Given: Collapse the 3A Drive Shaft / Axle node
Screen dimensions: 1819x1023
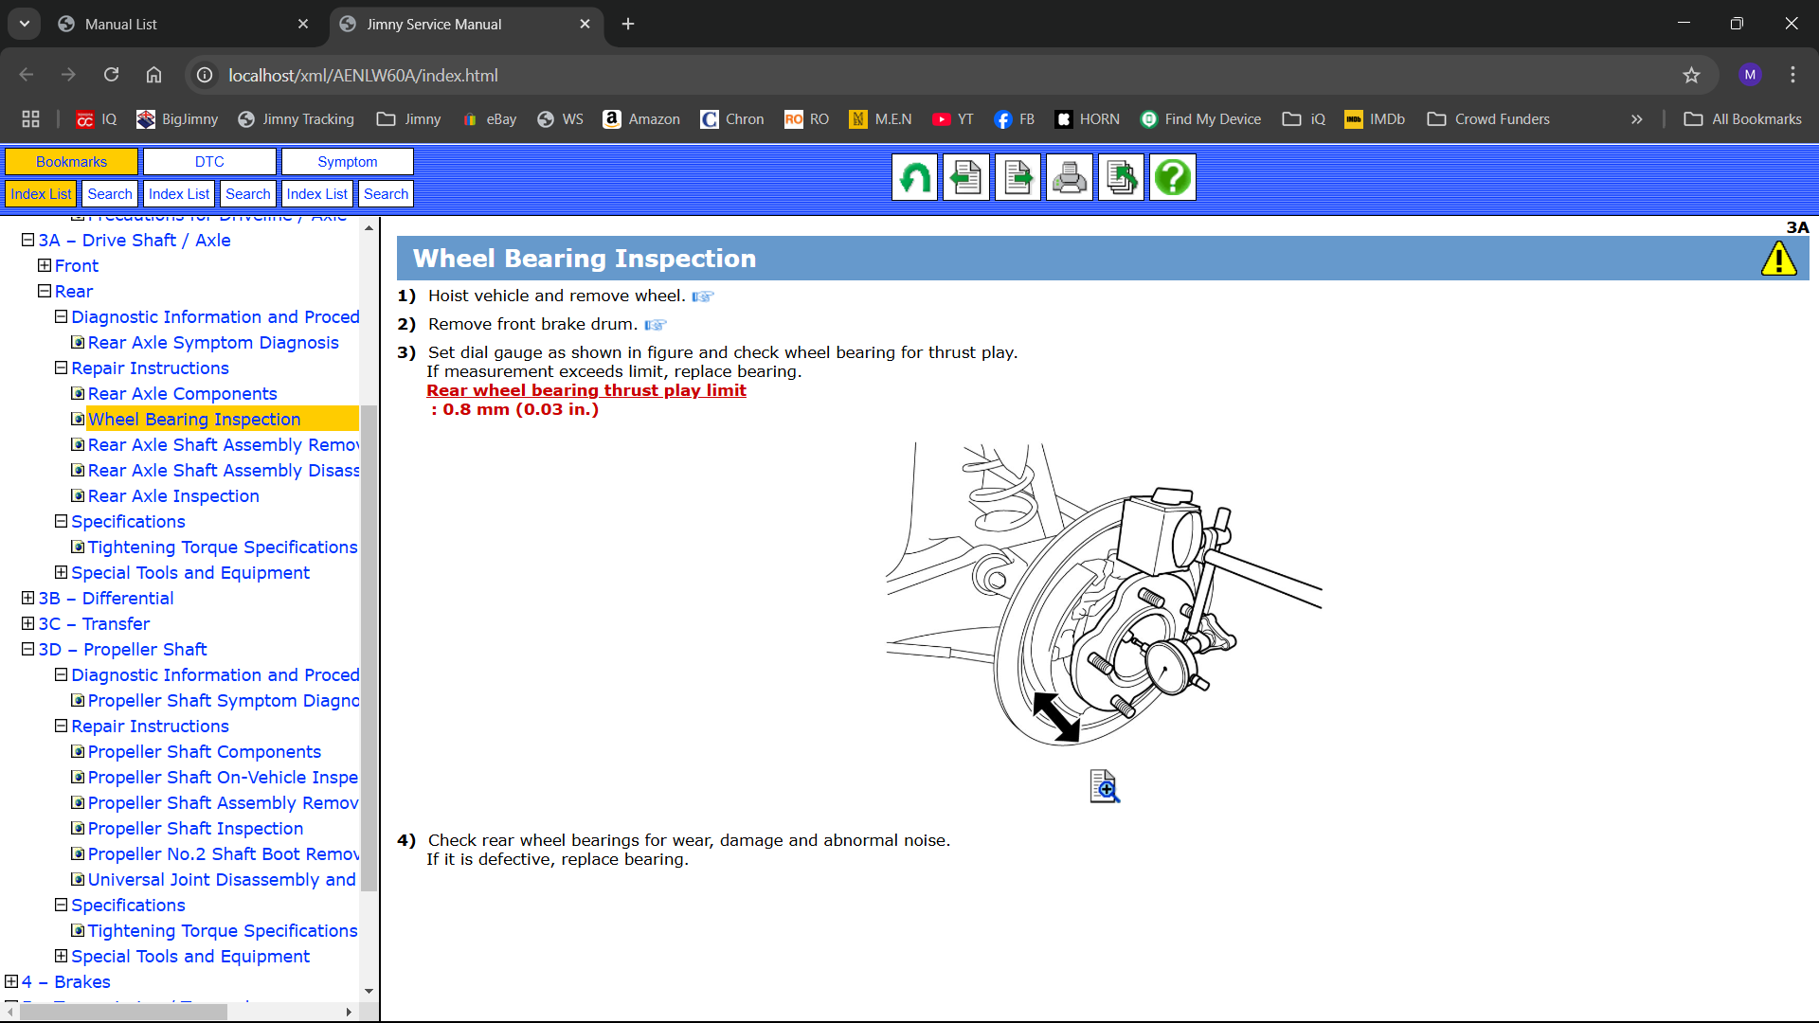Looking at the screenshot, I should pos(27,241).
